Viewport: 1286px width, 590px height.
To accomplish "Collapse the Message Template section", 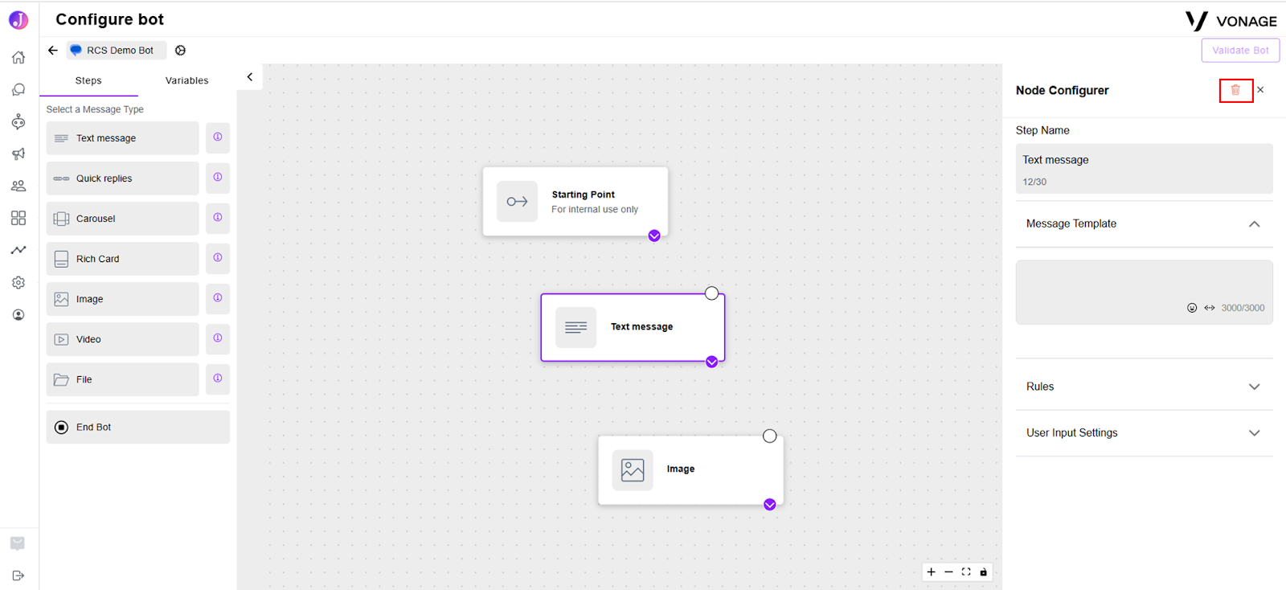I will 1254,224.
